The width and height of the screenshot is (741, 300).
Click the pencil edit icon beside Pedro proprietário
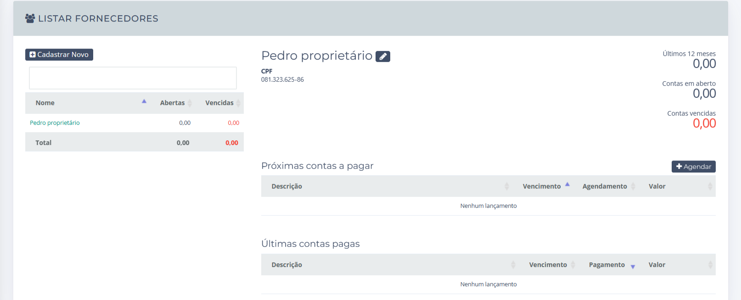(382, 56)
